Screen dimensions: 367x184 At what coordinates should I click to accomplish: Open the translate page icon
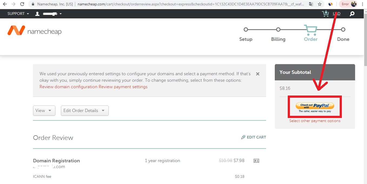(x=311, y=4)
